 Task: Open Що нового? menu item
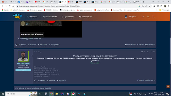67,17
